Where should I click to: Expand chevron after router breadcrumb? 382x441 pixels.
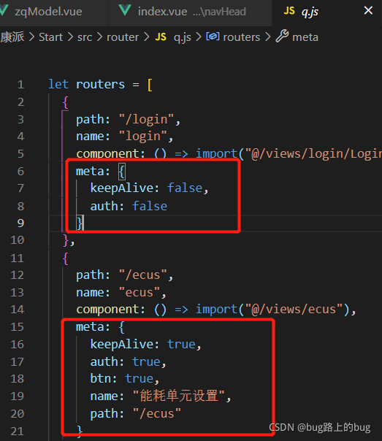[147, 37]
